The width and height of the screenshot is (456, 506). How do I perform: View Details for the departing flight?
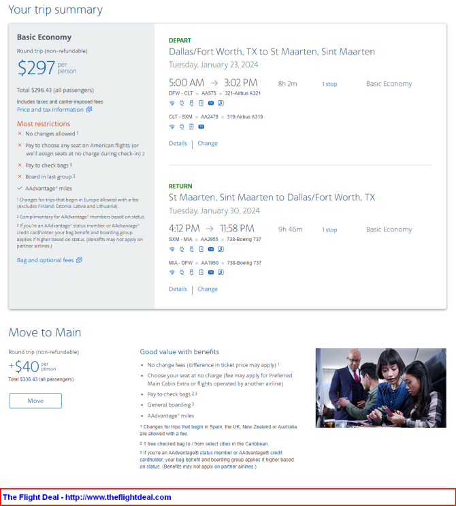coord(178,143)
